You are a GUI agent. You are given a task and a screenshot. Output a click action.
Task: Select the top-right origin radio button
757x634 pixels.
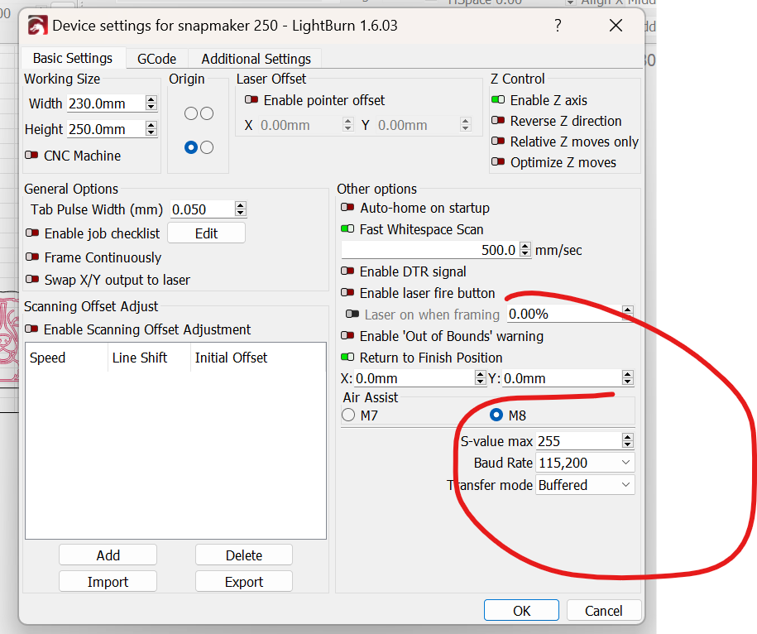[207, 113]
